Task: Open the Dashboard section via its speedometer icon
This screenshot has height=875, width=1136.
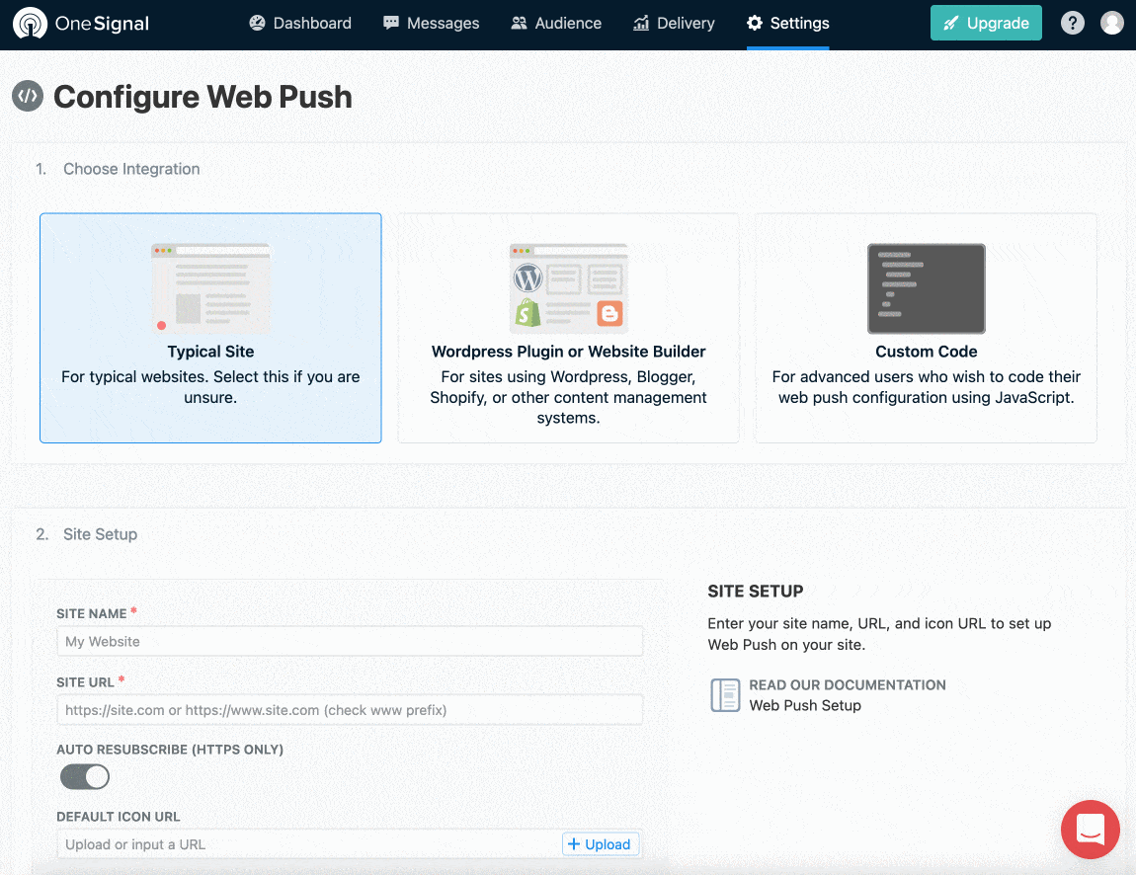Action: point(259,23)
